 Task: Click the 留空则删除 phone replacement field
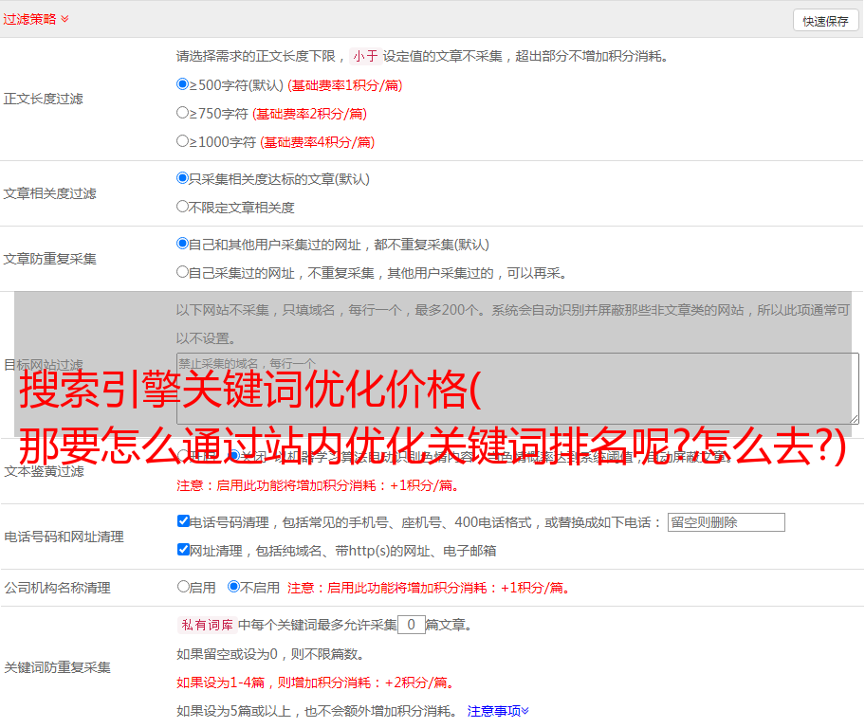726,522
